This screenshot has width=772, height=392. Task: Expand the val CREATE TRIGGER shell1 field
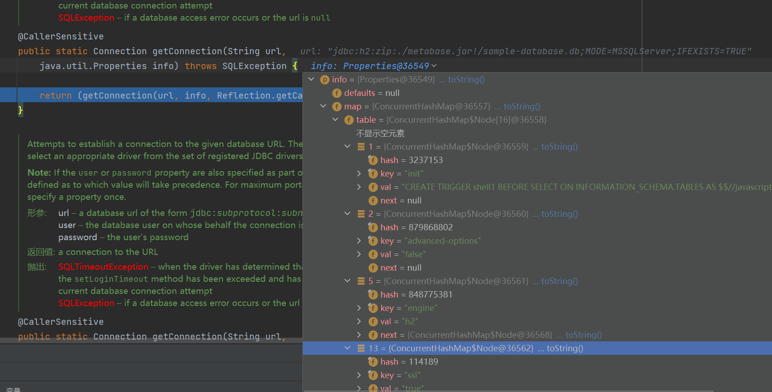tap(359, 187)
